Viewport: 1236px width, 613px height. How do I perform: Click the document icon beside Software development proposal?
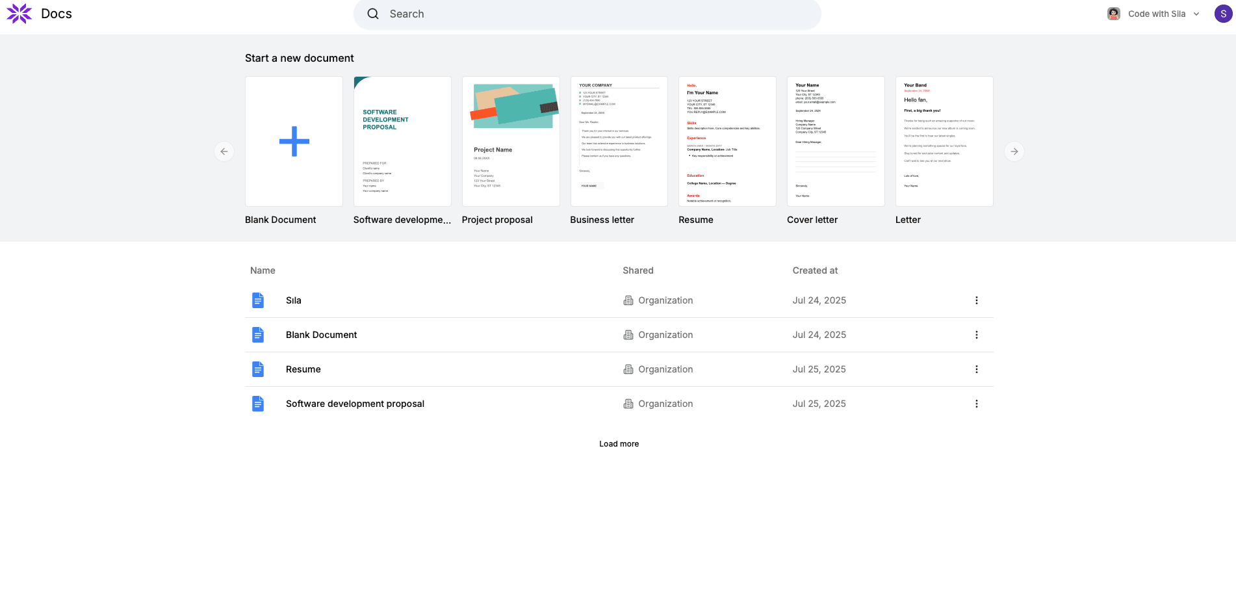pos(258,403)
